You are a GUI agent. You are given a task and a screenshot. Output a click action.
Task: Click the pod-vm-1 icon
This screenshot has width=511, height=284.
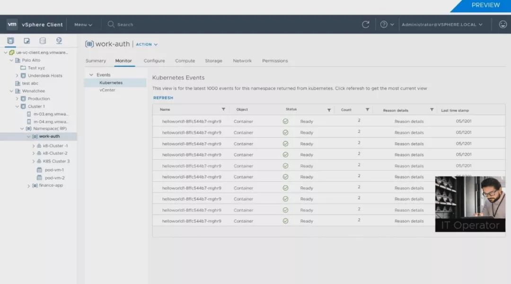[39, 170]
